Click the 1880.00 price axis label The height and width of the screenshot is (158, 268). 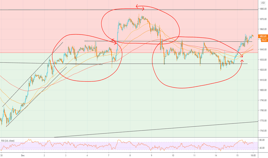pyautogui.click(x=263, y=9)
